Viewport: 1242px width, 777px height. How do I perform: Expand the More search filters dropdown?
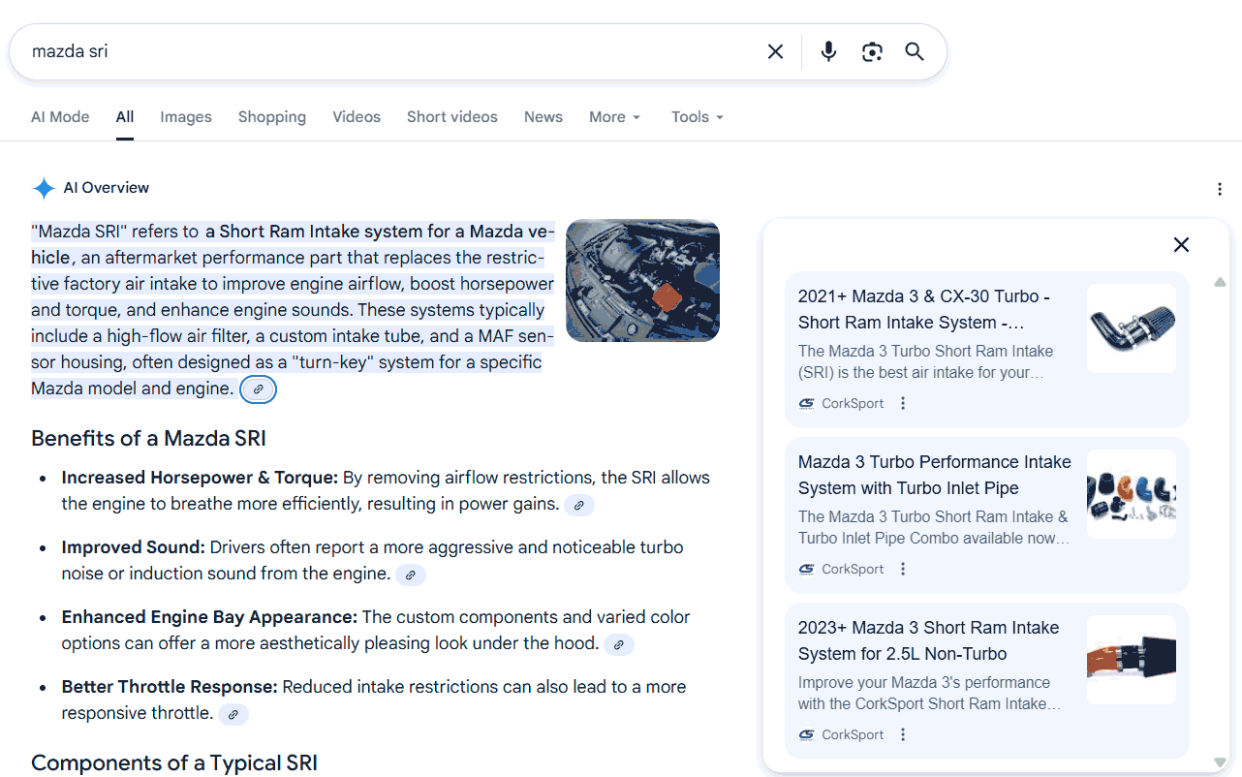pos(614,117)
